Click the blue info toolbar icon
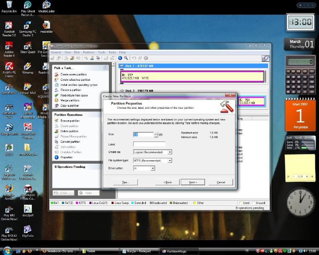The image size is (319, 255). pos(120,58)
